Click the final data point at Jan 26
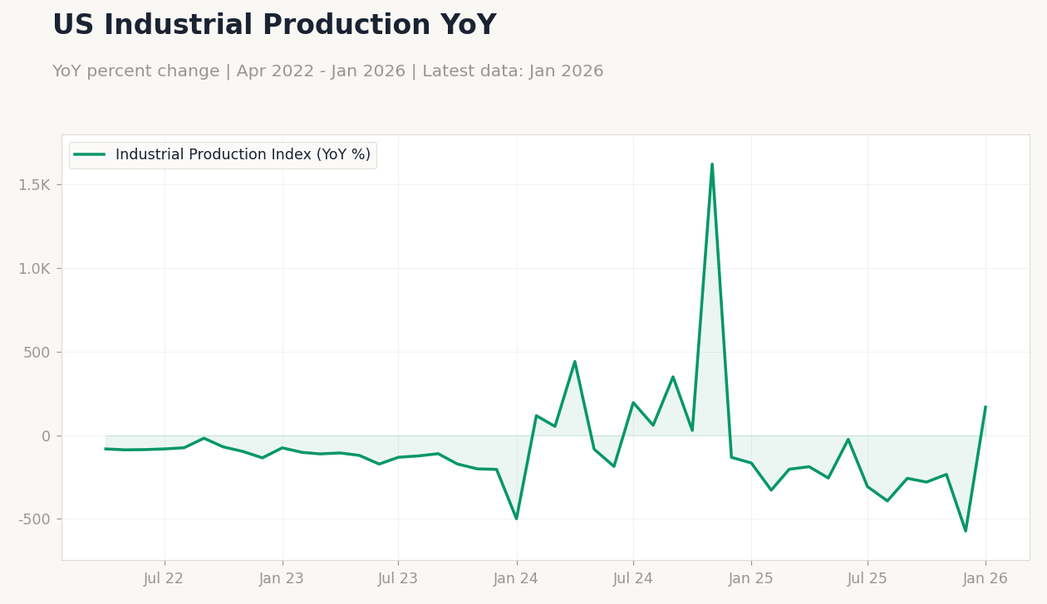The width and height of the screenshot is (1047, 604). (x=986, y=407)
